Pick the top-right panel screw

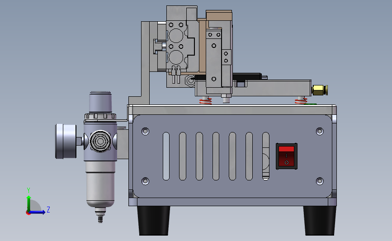point(320,131)
